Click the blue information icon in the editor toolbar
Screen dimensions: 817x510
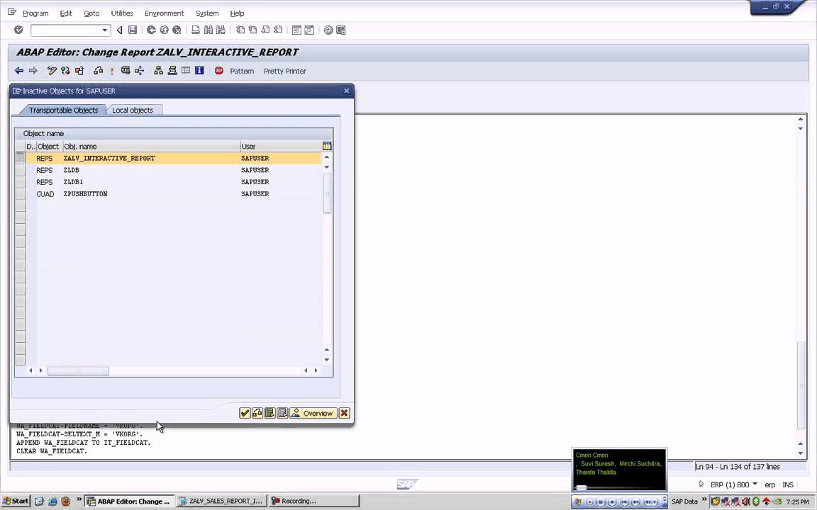tap(199, 70)
